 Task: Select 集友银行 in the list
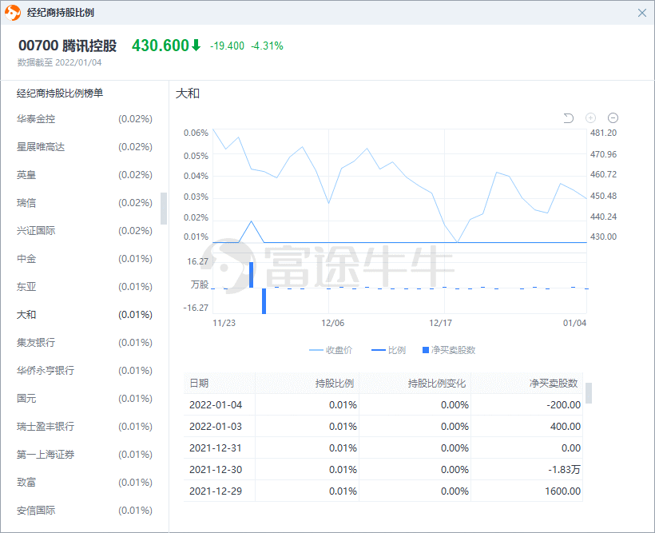[36, 343]
